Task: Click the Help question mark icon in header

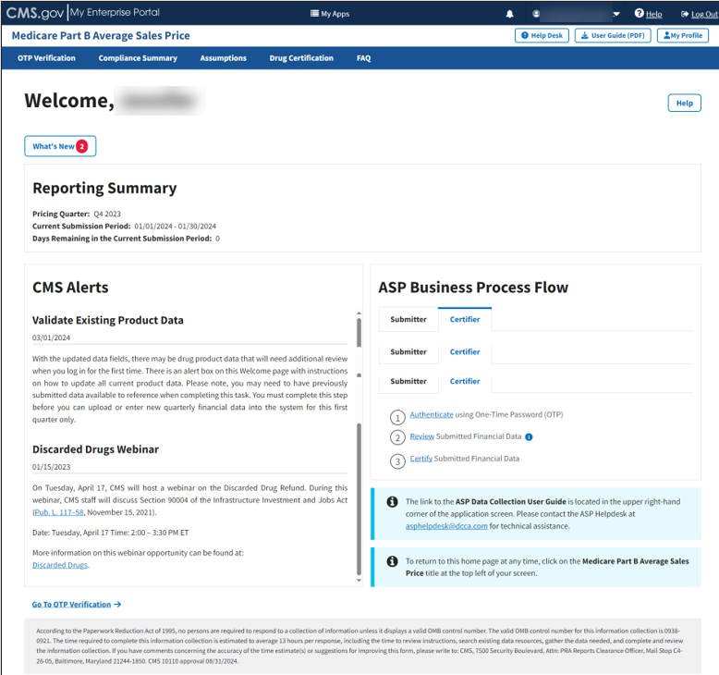Action: click(x=639, y=13)
